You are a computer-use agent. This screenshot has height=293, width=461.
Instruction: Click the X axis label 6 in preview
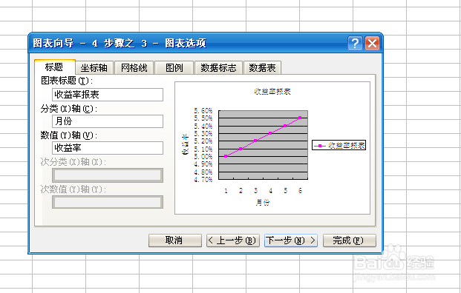300,191
